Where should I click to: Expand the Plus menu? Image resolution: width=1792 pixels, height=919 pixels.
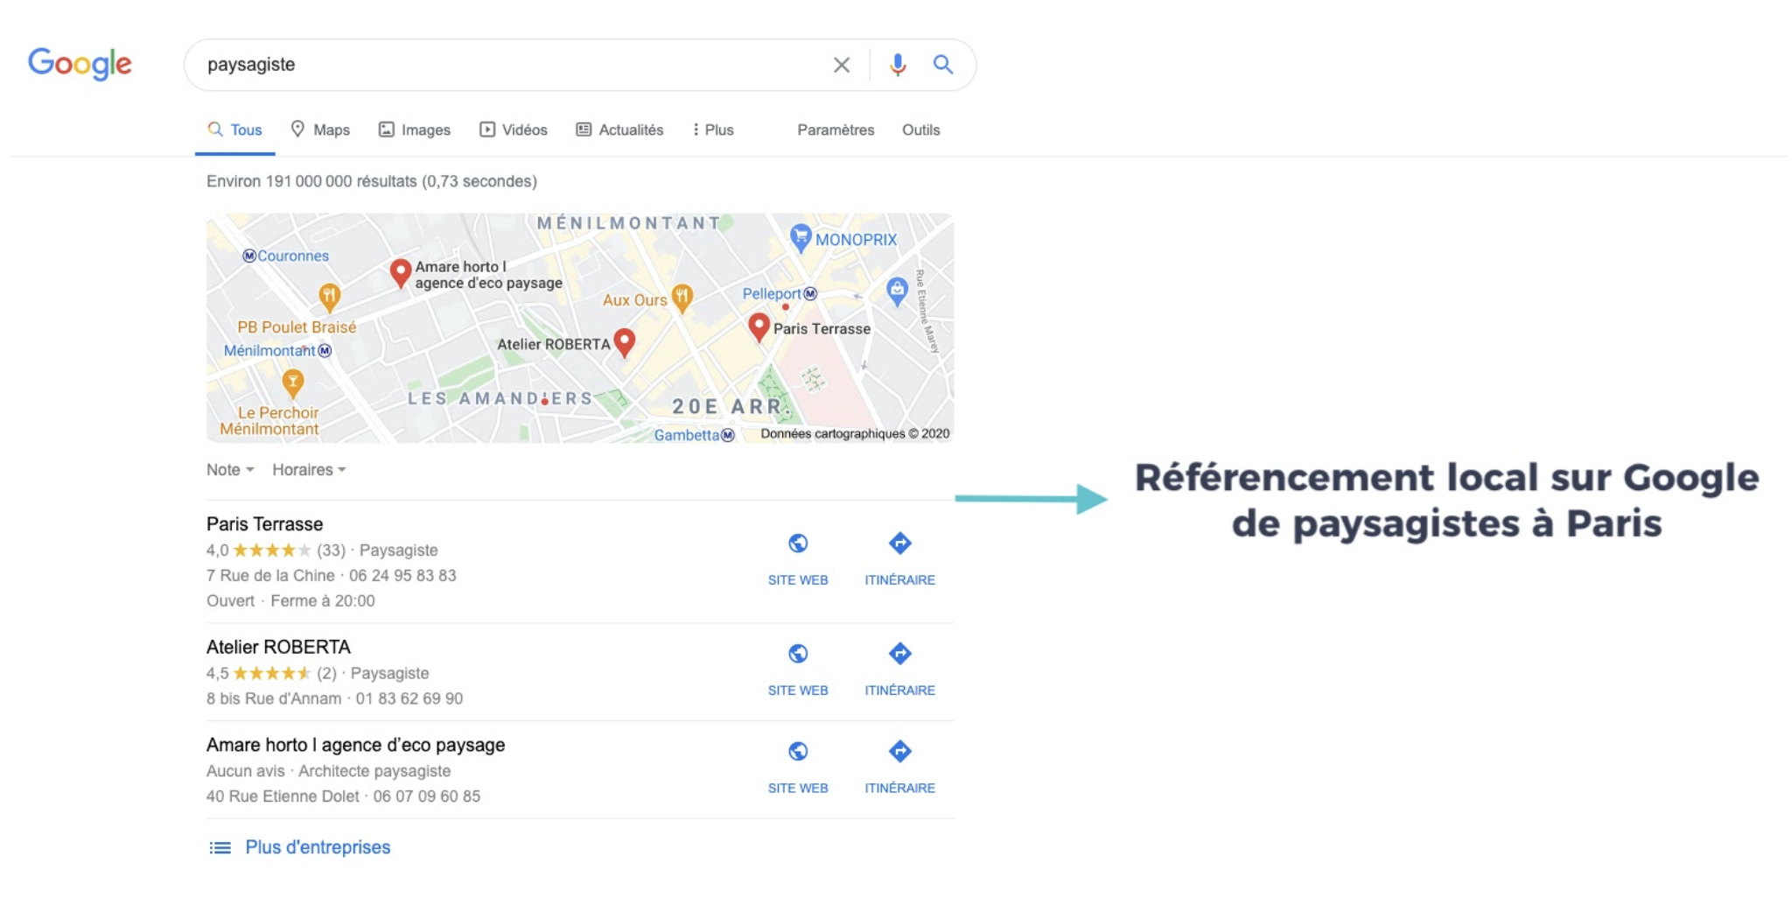pos(713,130)
